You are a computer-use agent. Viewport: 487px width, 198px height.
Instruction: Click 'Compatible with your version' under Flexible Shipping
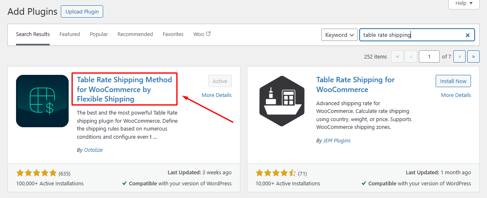pos(177,183)
